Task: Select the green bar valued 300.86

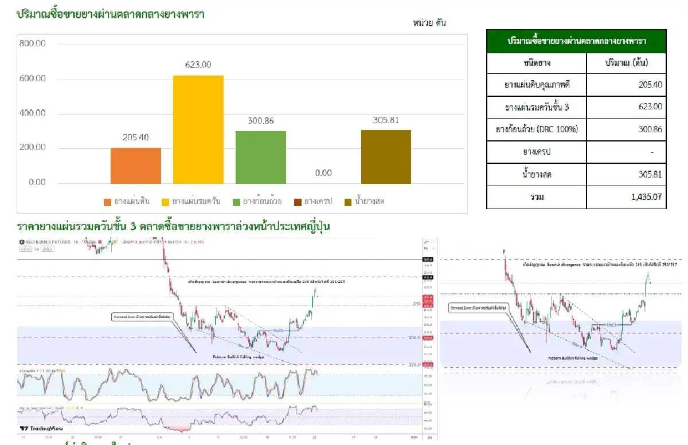Action: [261, 157]
